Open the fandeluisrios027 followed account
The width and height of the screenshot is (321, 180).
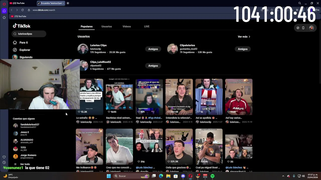coord(26,126)
